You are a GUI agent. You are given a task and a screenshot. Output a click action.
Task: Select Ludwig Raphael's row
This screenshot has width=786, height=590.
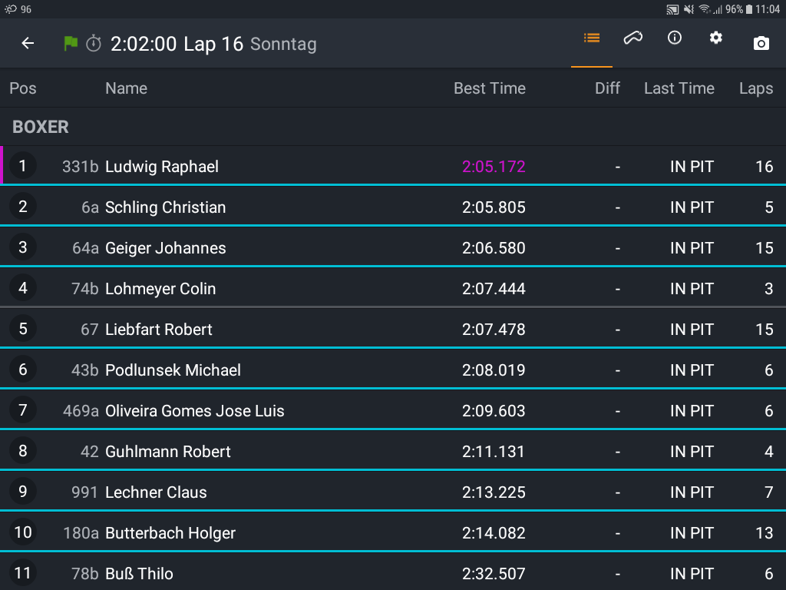393,166
